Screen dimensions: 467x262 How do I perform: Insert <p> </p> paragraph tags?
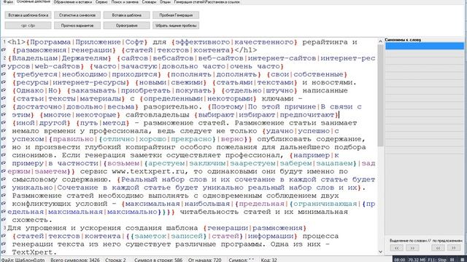coord(28,25)
